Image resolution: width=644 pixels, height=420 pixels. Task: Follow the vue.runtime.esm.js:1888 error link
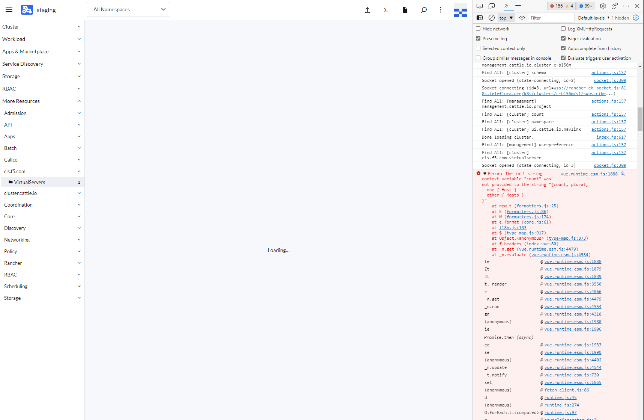(588, 174)
